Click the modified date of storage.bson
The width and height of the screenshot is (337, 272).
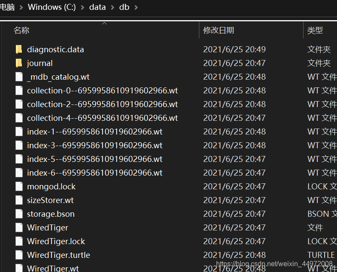coord(235,214)
